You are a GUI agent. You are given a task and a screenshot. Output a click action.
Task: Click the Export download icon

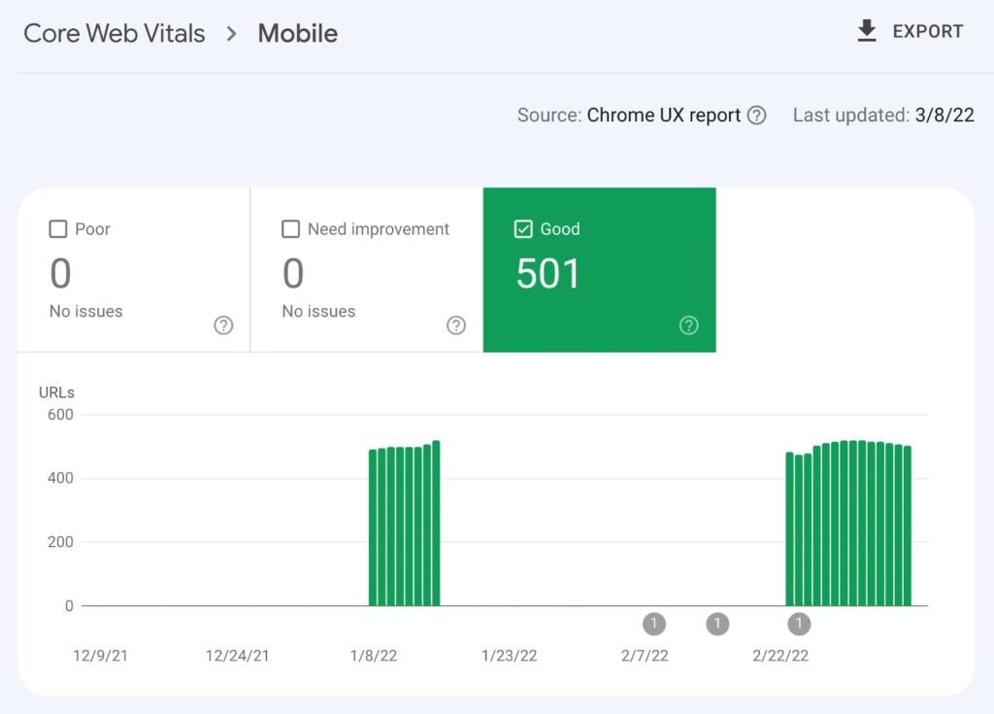pyautogui.click(x=867, y=32)
